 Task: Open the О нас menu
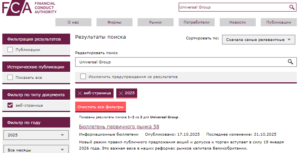coord(73,22)
